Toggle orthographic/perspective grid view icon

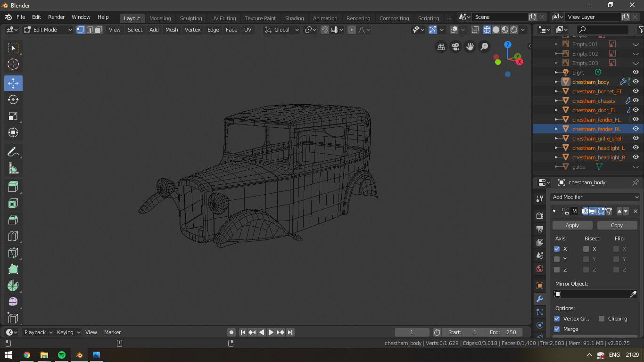[x=441, y=47]
